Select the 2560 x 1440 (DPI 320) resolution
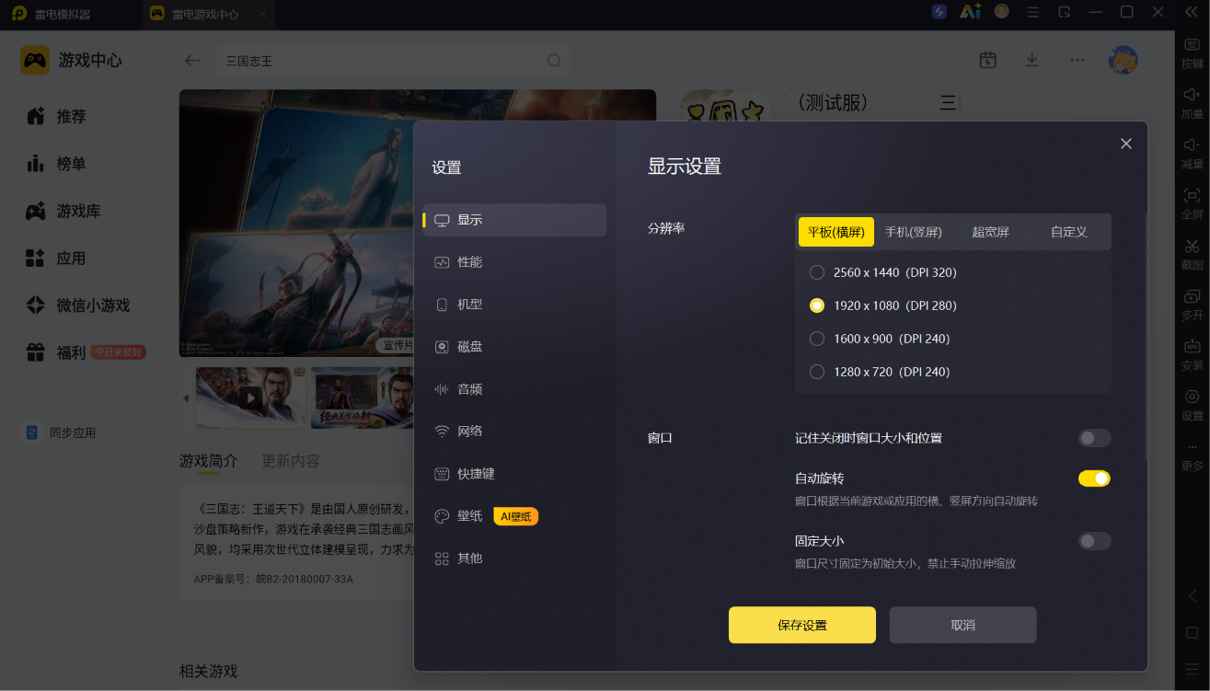Screen dimensions: 1210x691 [883, 272]
